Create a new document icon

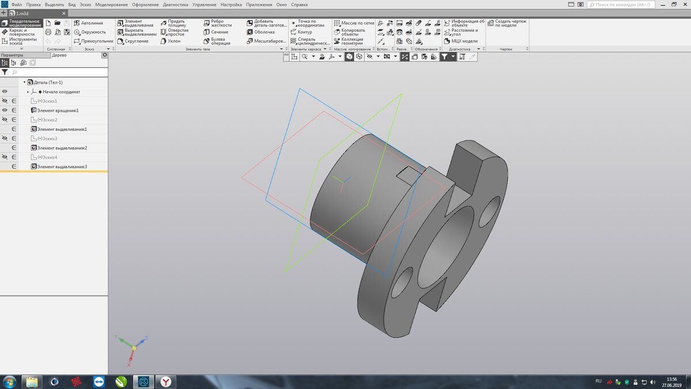[48, 23]
